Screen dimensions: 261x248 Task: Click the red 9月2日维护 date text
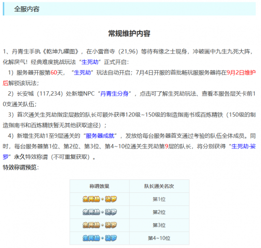coord(241,73)
